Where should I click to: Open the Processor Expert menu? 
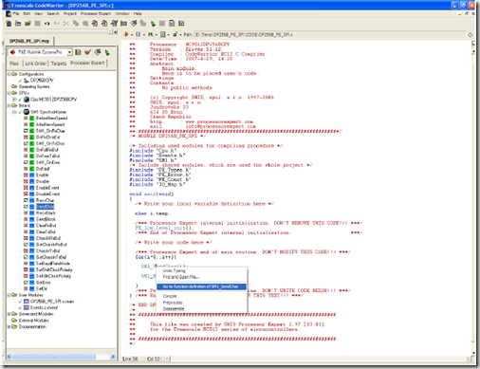tap(96, 13)
